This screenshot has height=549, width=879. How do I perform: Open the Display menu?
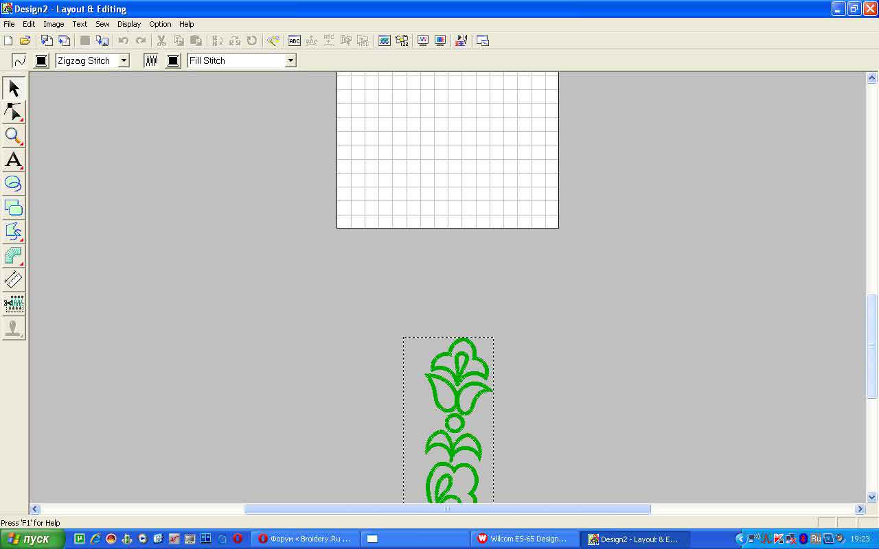(129, 24)
